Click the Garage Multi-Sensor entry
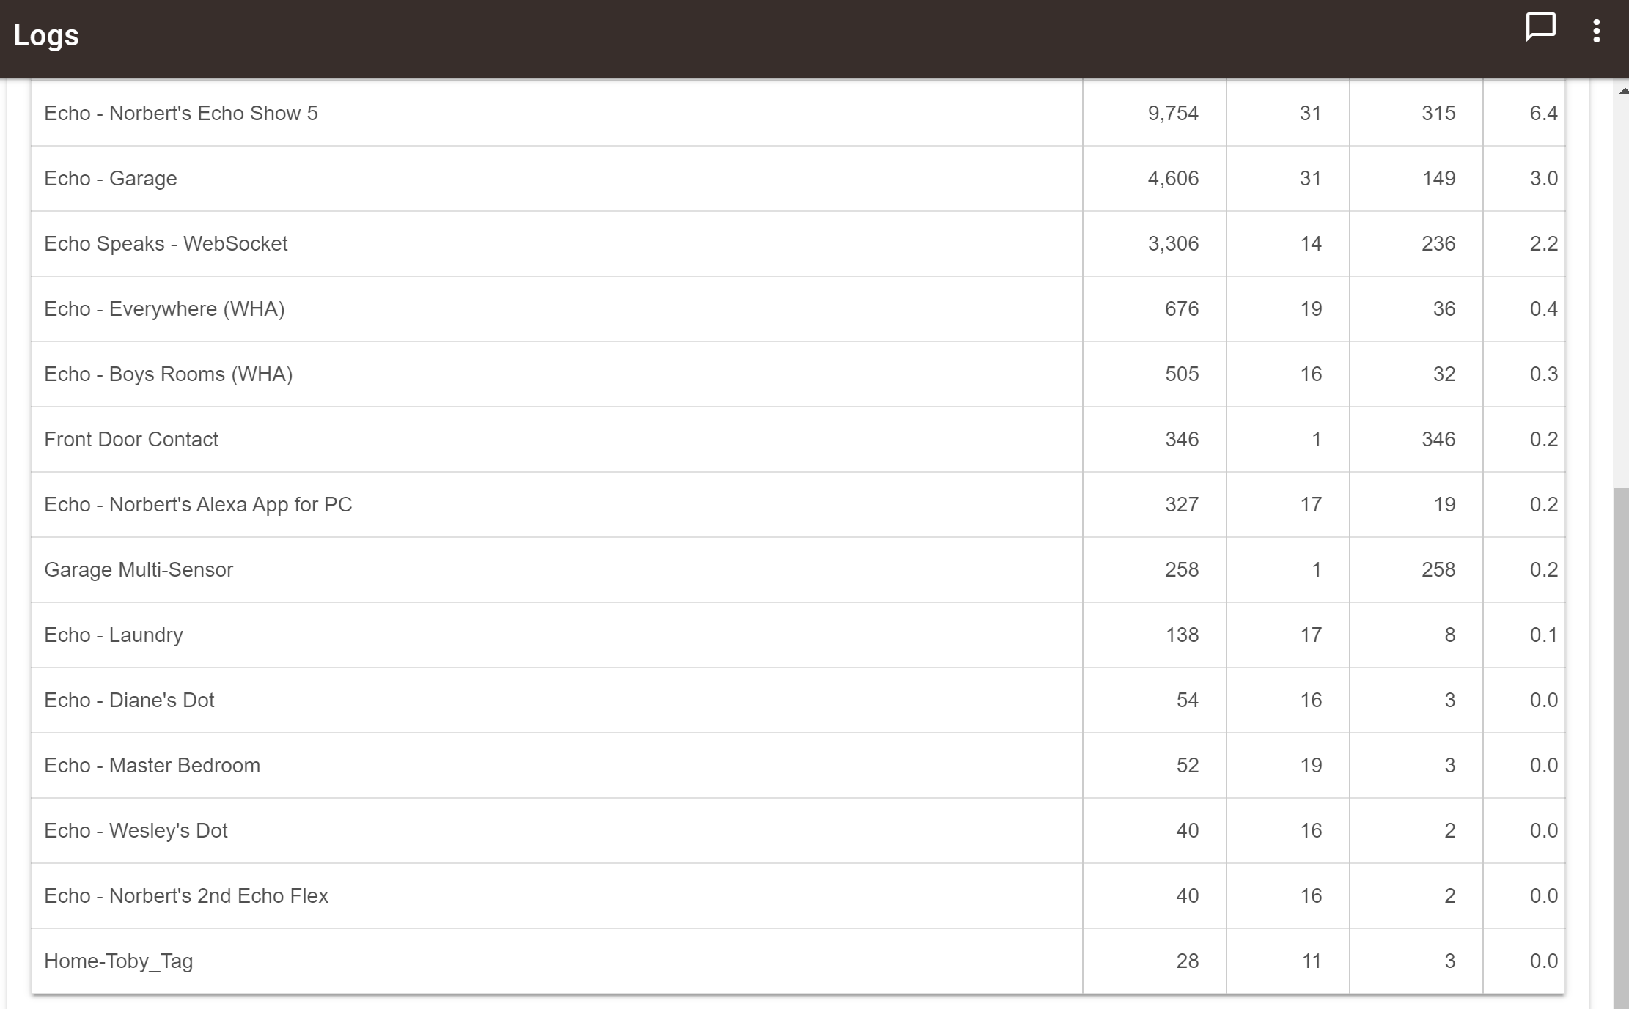 click(x=139, y=570)
